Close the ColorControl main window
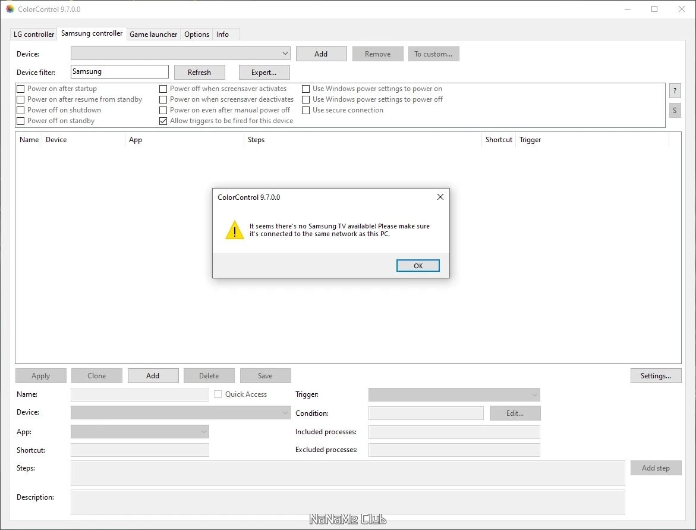Image resolution: width=696 pixels, height=530 pixels. [x=681, y=9]
